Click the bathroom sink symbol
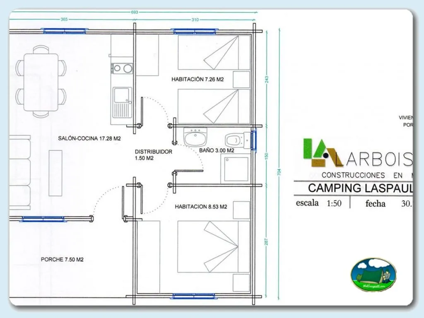Viewport: 424px width, 318px height. point(195,137)
